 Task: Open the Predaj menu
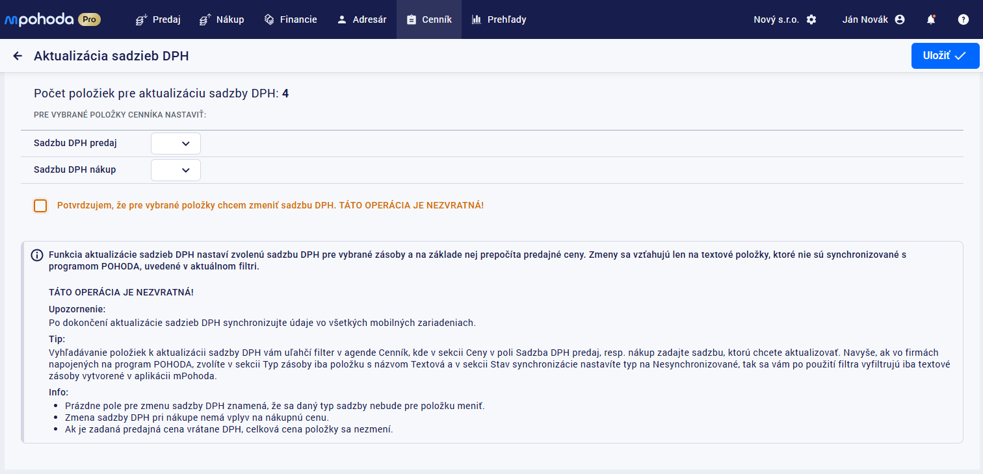158,19
